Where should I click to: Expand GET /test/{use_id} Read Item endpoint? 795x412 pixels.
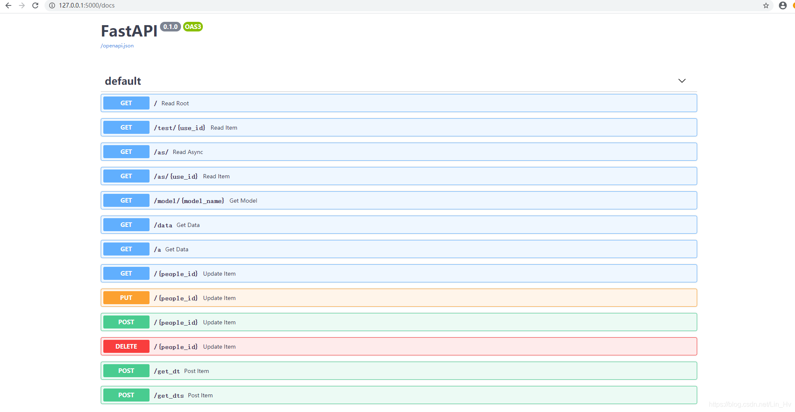399,128
